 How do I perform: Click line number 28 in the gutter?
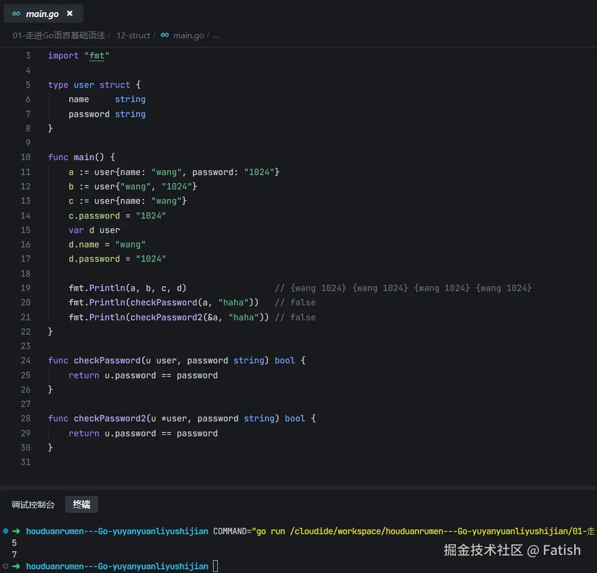pyautogui.click(x=26, y=419)
